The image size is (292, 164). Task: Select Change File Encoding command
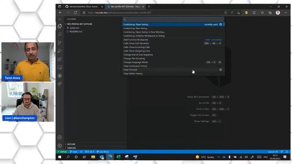point(173,58)
